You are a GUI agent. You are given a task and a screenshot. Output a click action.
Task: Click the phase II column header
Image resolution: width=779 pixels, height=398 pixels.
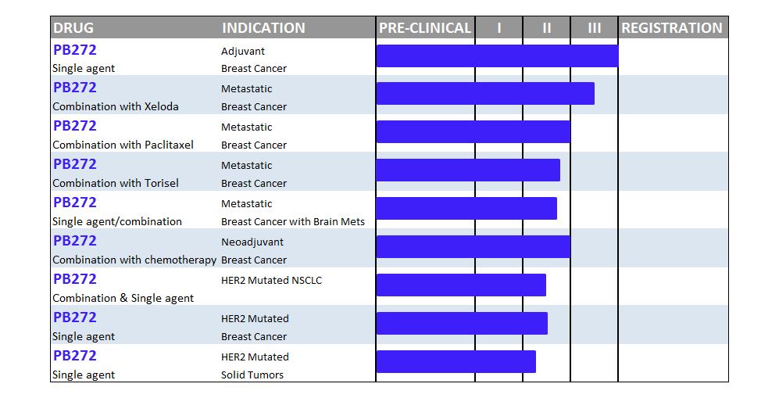tap(547, 28)
